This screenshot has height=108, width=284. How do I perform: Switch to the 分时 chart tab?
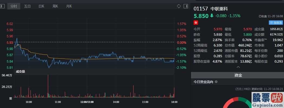14,6
